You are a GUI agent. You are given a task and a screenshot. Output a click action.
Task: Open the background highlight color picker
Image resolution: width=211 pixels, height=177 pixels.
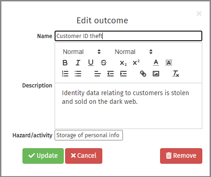(x=169, y=63)
